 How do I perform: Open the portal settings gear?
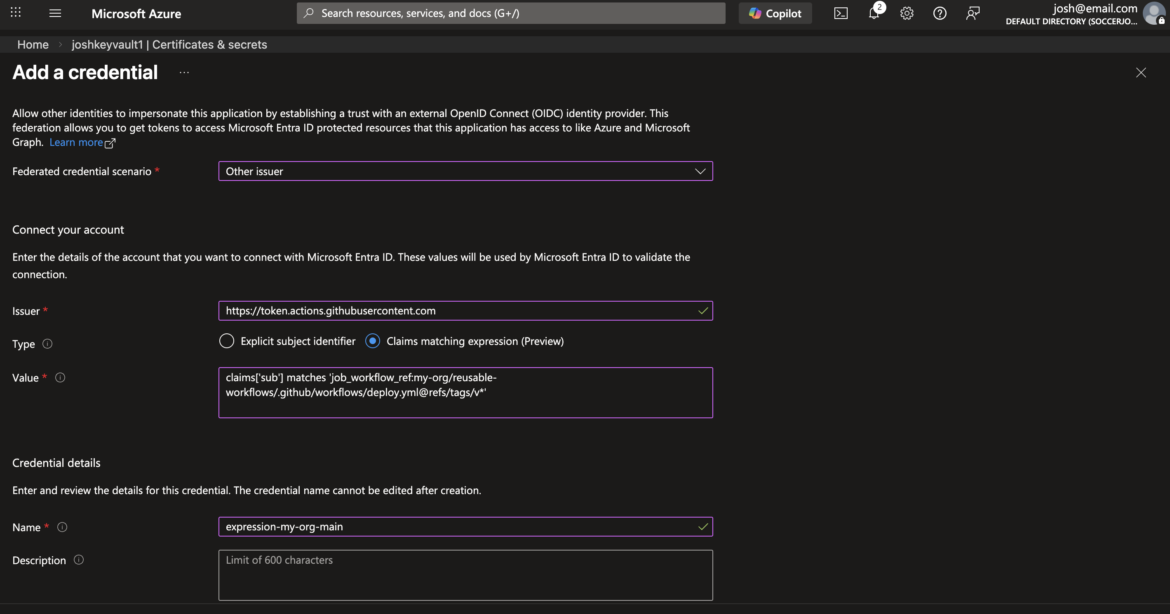tap(907, 13)
